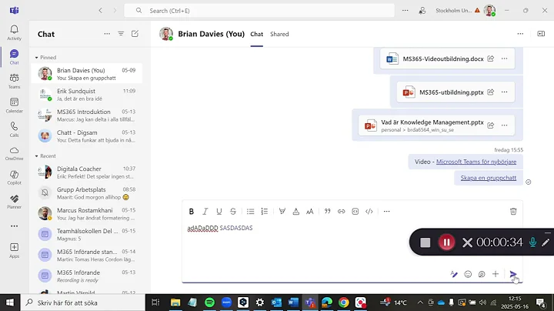Insert a code block
Image resolution: width=554 pixels, height=311 pixels.
click(355, 212)
